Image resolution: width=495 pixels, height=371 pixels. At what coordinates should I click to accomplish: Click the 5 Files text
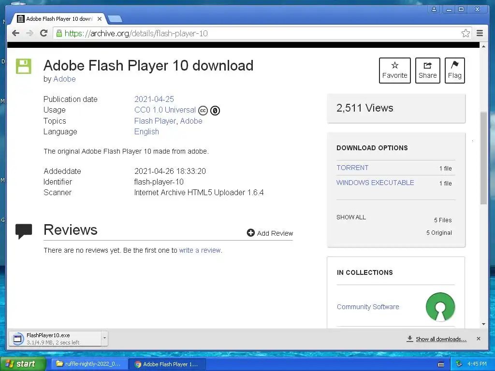pos(443,220)
